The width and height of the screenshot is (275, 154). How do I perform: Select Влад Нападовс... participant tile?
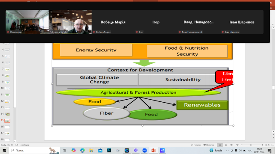[199, 22]
